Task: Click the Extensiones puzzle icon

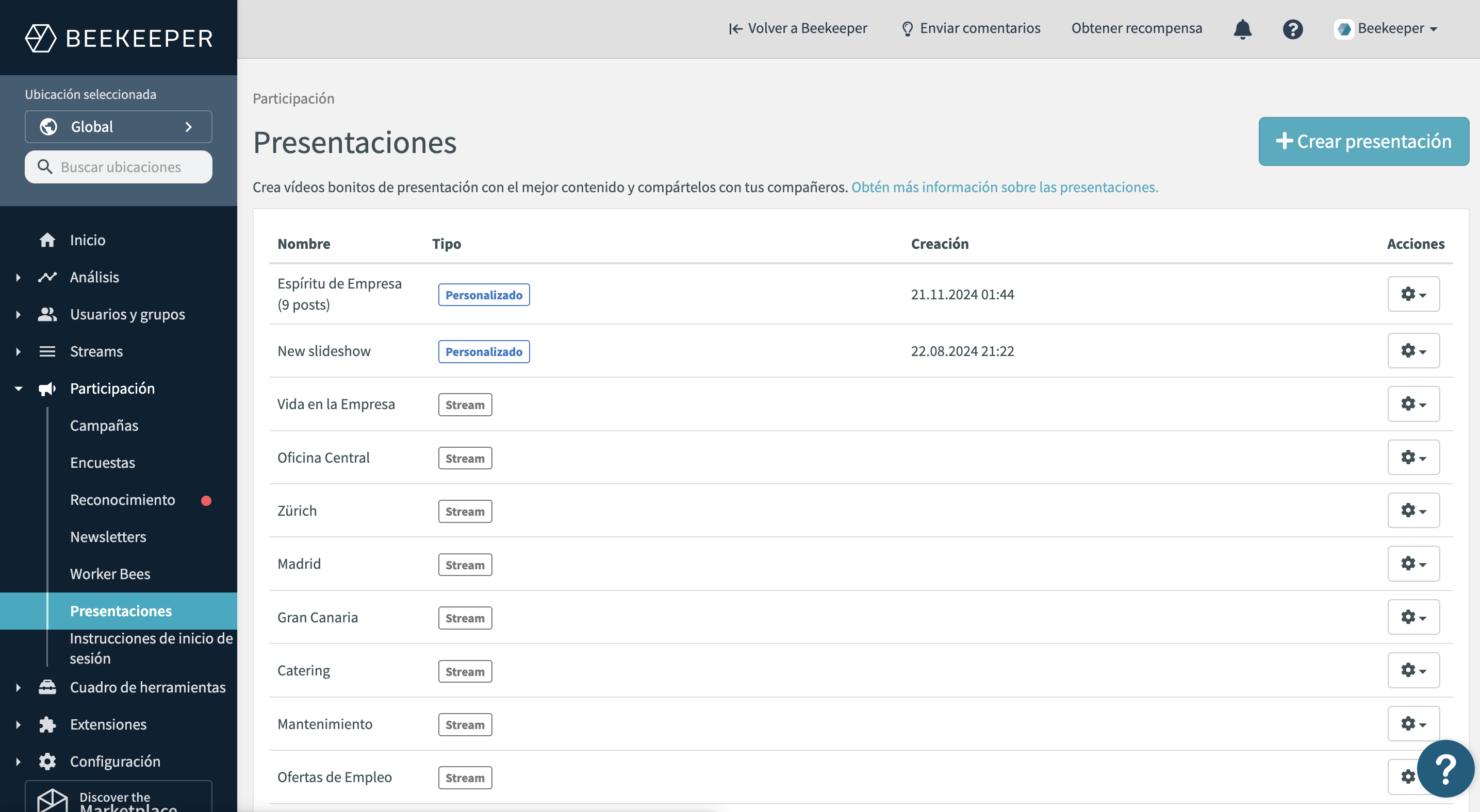Action: point(47,725)
